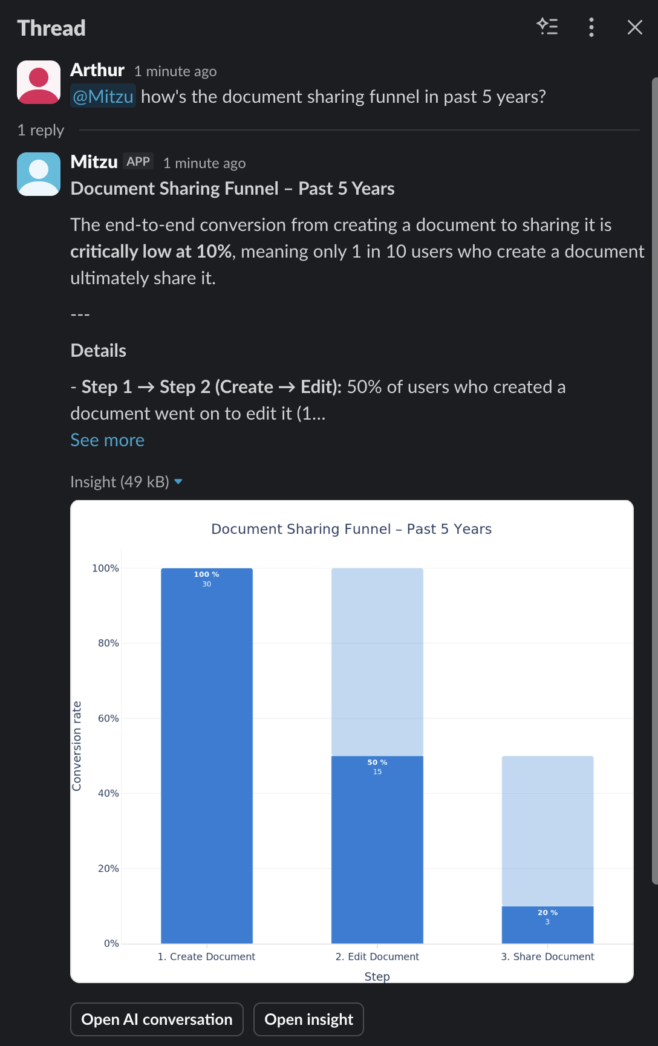Collapse the thread panel
Viewport: 658px width, 1046px height.
(x=634, y=27)
